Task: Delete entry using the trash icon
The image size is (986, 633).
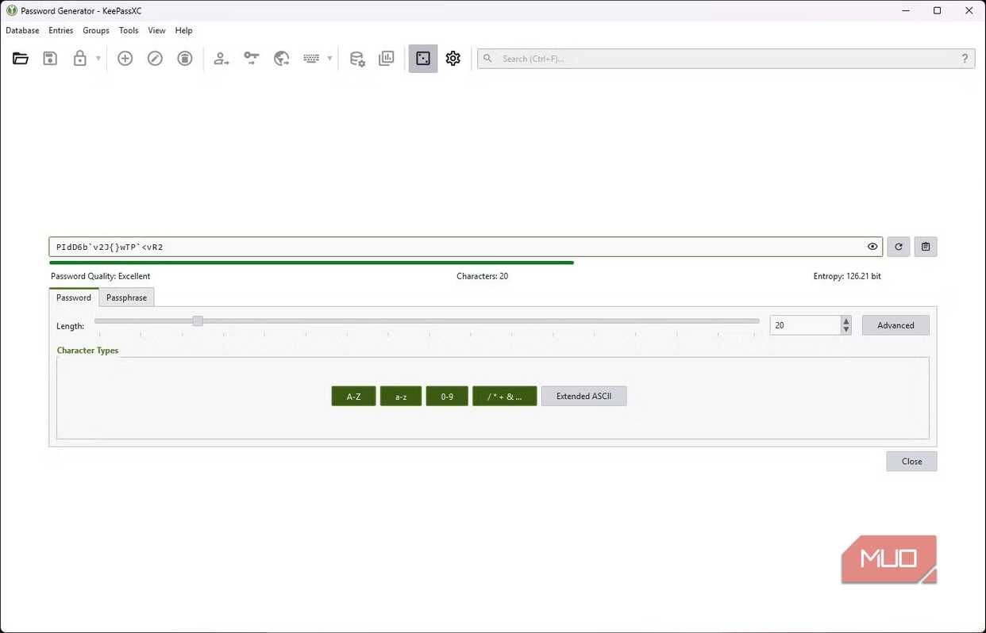Action: (x=185, y=59)
